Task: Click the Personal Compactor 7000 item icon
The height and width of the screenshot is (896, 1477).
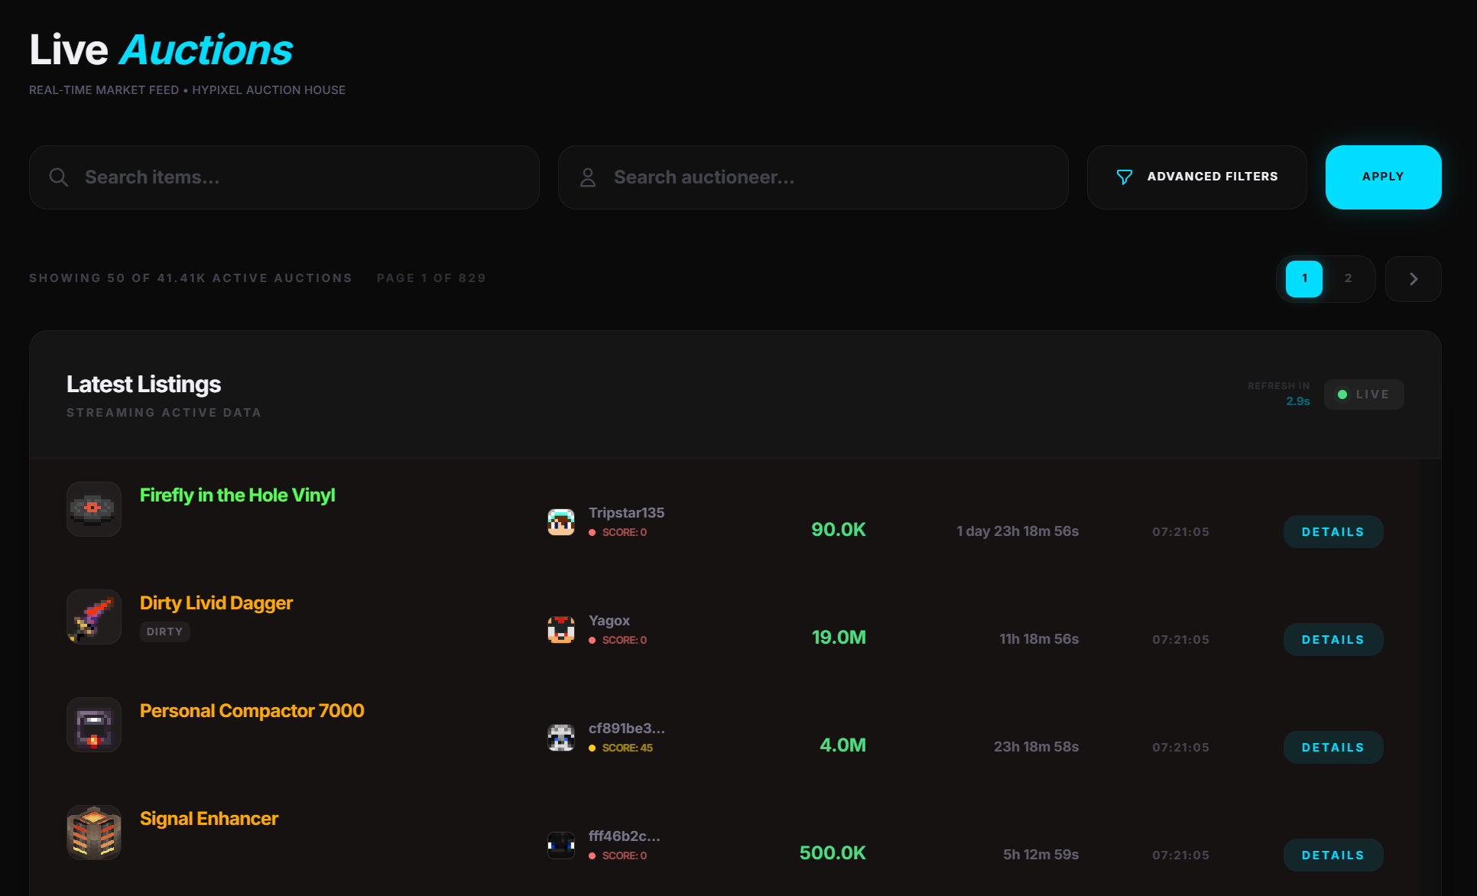Action: pyautogui.click(x=94, y=725)
